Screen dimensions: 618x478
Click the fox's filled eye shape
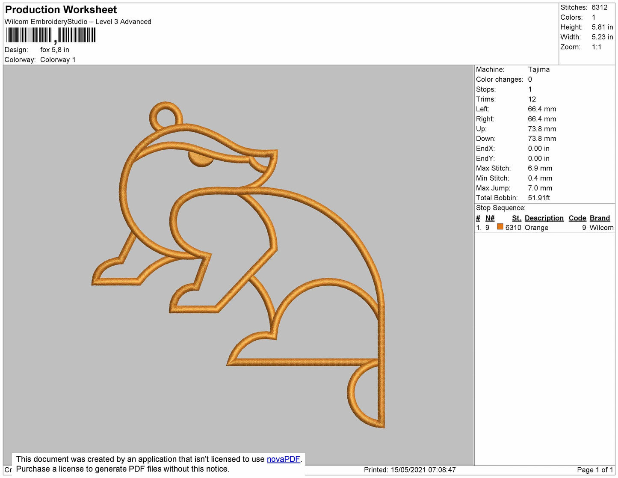tap(201, 160)
